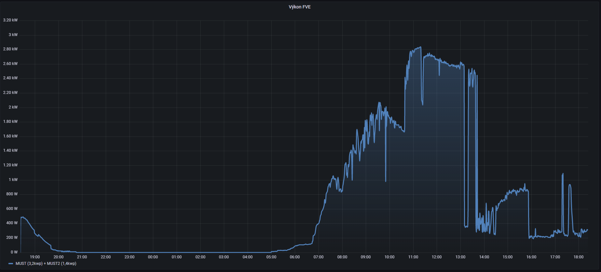Click the 12:00 time axis label
Image resolution: width=601 pixels, height=272 pixels.
pos(437,257)
